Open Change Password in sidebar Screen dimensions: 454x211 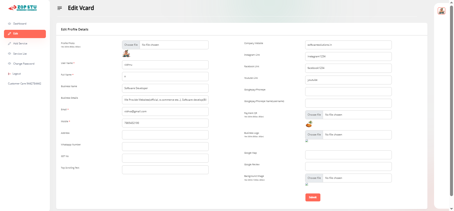[x=23, y=64]
